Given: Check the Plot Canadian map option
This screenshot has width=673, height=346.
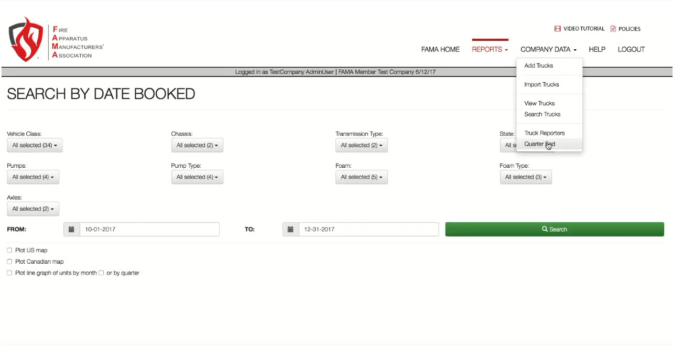Looking at the screenshot, I should (x=9, y=262).
